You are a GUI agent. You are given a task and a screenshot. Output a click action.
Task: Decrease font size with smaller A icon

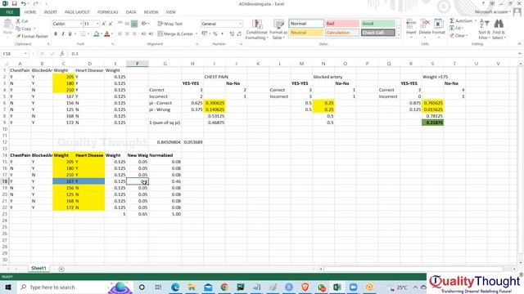(111, 24)
